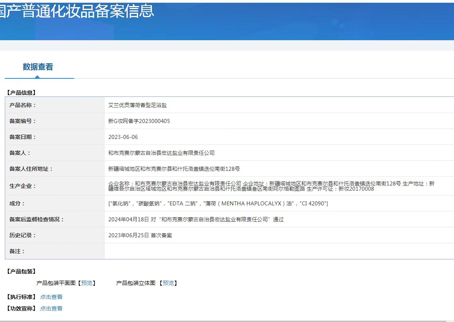Click product name 艾兰优贡薄荷香型足浴盐
Viewport: 454px width, 322px height.
pyautogui.click(x=138, y=105)
